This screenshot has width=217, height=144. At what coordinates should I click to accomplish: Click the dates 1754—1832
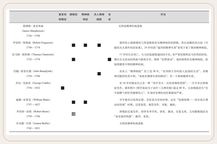coord(33,88)
